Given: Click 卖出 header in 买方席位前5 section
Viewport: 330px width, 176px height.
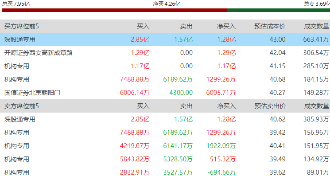Looking at the screenshot, I should click(x=186, y=26).
